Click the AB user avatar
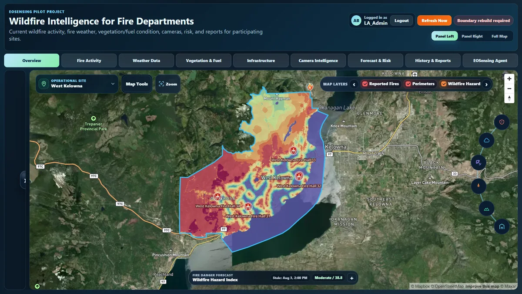The height and width of the screenshot is (294, 522). tap(356, 20)
